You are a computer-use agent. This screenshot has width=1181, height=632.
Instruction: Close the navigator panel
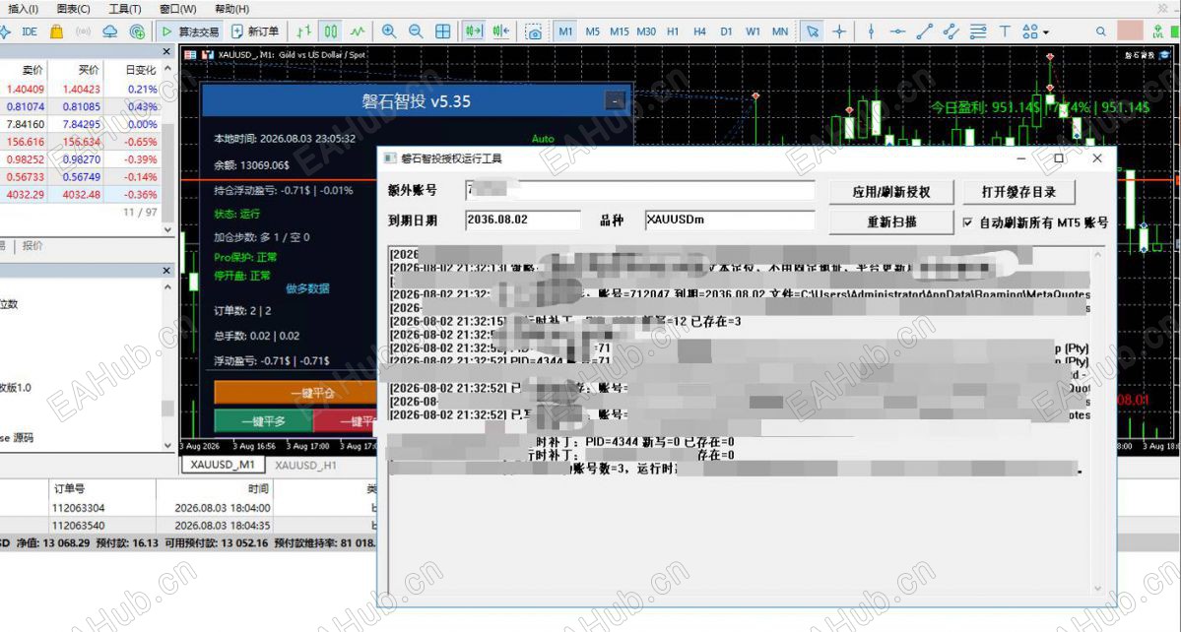[x=166, y=270]
